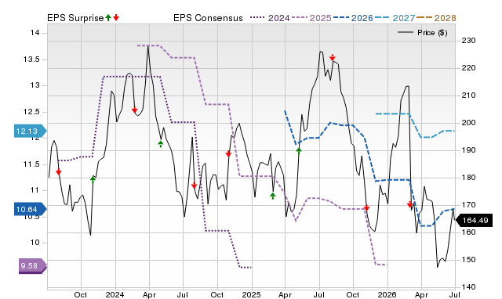Select the red down arrow marking March 2026 earnings
The image size is (502, 299).
click(409, 204)
